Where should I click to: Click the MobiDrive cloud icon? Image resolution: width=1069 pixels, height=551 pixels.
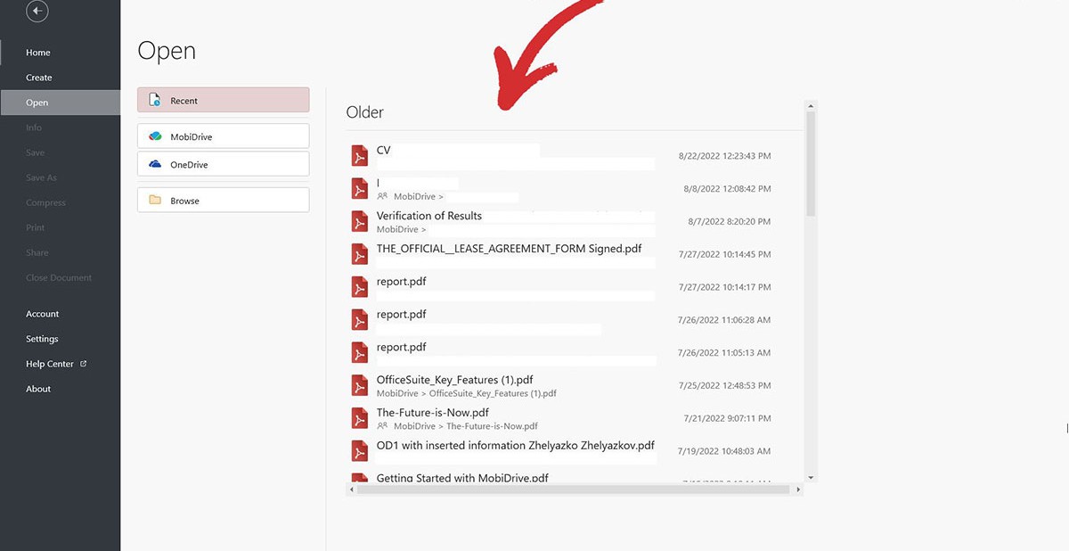155,136
